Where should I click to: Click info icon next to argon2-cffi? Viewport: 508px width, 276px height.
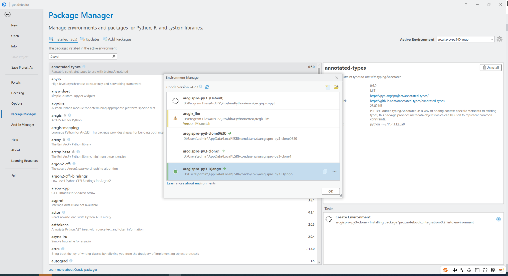tap(74, 164)
